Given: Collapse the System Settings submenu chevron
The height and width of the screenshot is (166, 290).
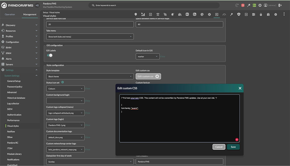Looking at the screenshot, I should [x=37, y=75].
